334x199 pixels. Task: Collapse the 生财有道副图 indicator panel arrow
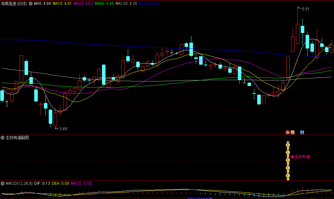[3, 138]
